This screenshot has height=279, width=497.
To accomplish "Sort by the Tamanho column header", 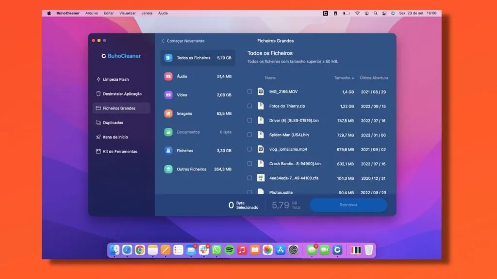I will click(344, 78).
